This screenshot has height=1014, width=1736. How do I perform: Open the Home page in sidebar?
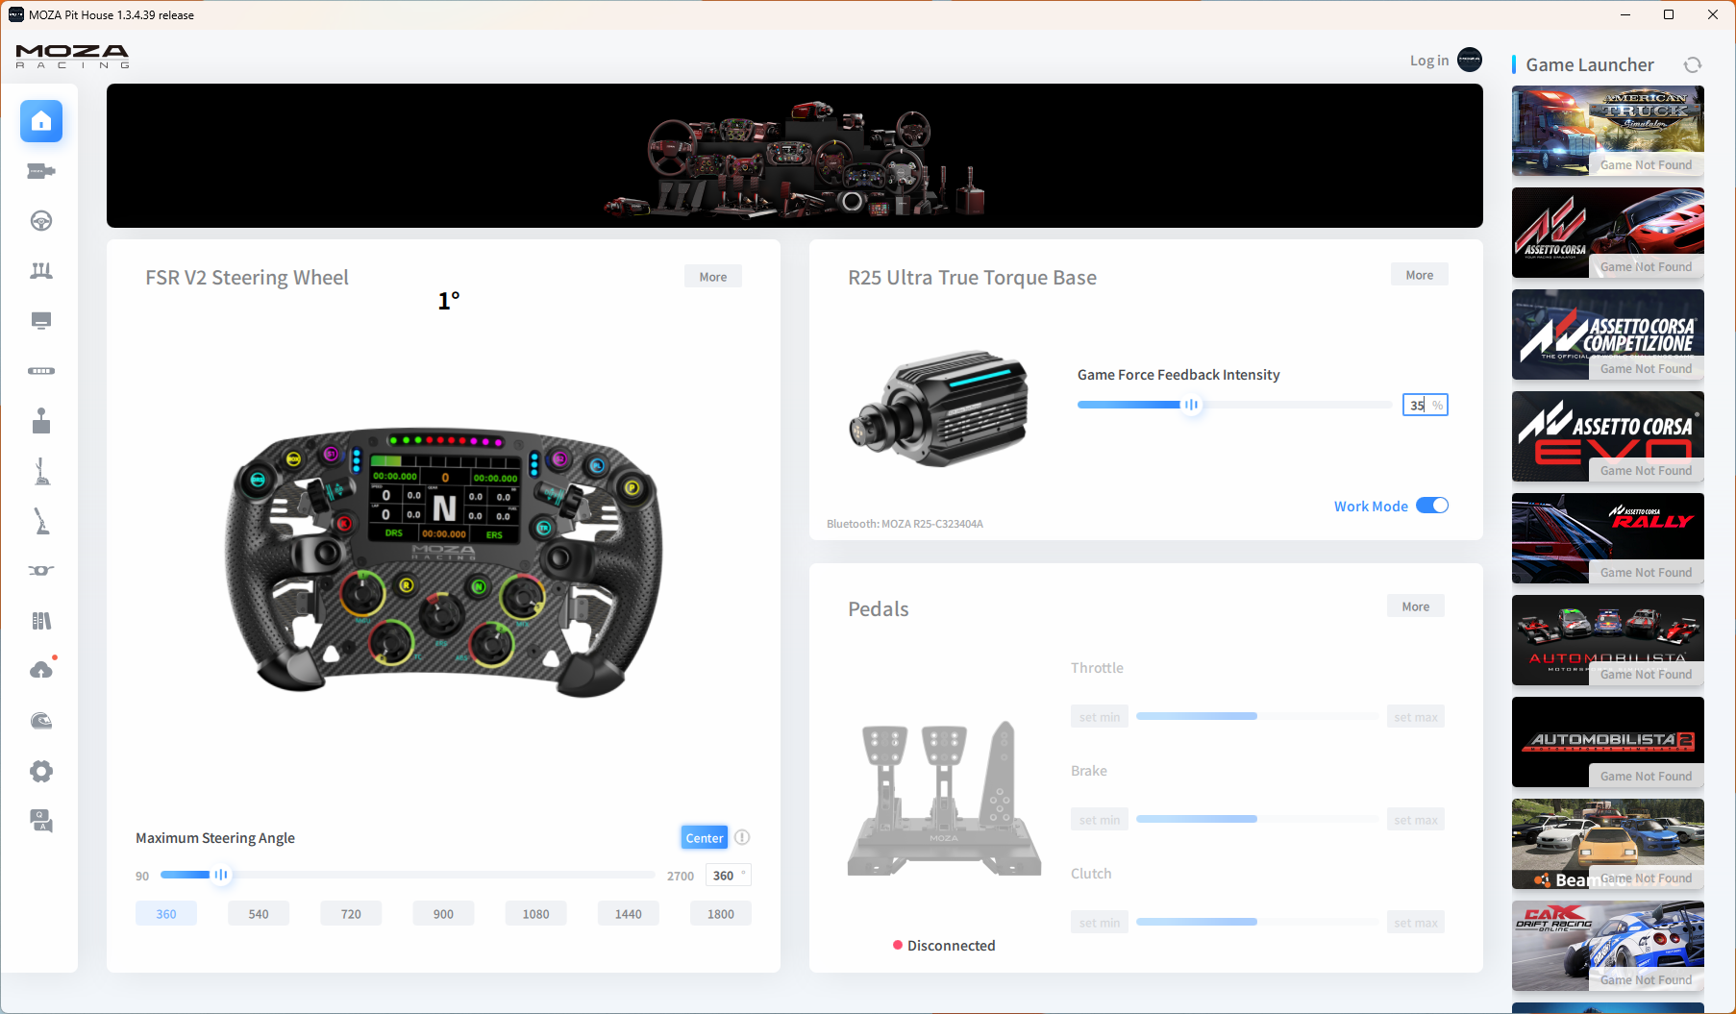tap(41, 121)
